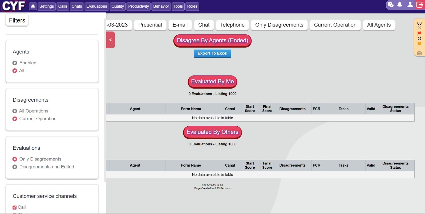
Task: Select the All agents radio option
Action: (x=15, y=71)
